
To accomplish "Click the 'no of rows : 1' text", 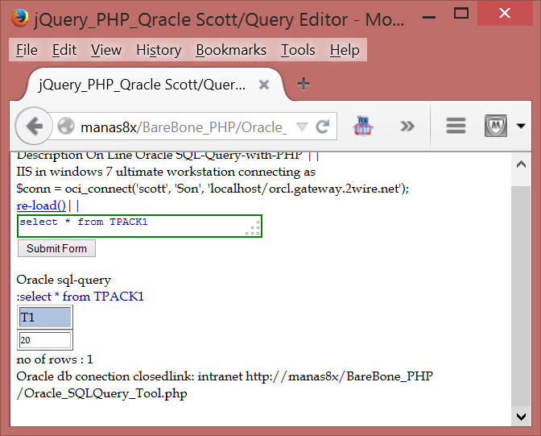I will [55, 359].
